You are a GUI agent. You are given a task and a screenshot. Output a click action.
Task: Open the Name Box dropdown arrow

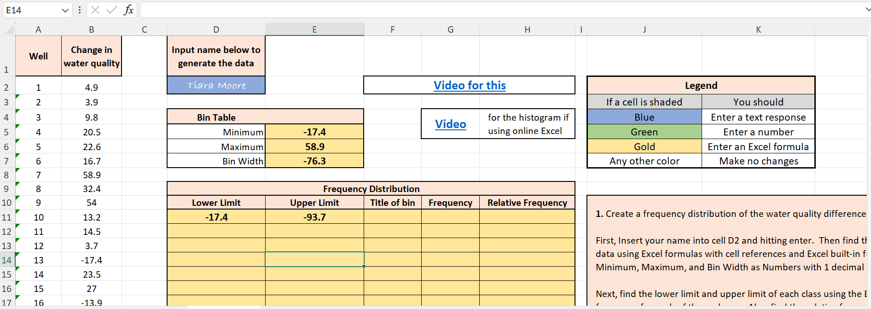tap(65, 10)
